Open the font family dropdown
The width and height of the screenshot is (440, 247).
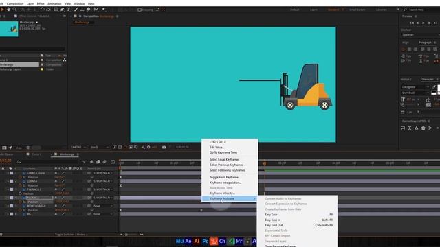click(415, 87)
